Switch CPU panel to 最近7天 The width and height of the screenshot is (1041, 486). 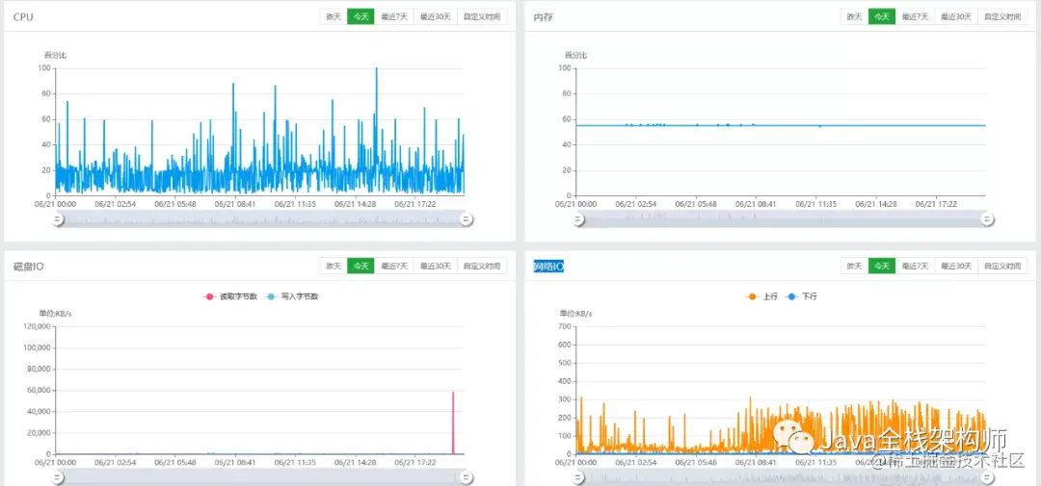point(393,16)
